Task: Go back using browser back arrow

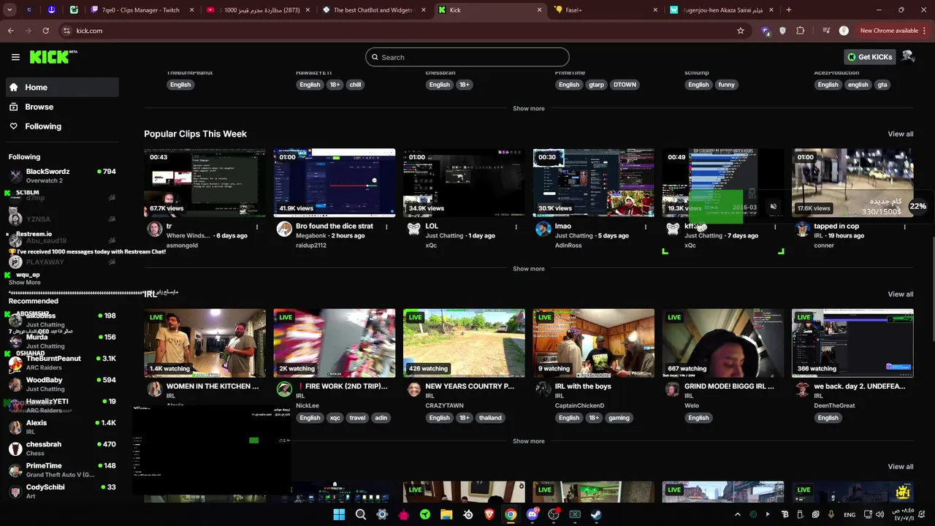Action: click(x=11, y=31)
